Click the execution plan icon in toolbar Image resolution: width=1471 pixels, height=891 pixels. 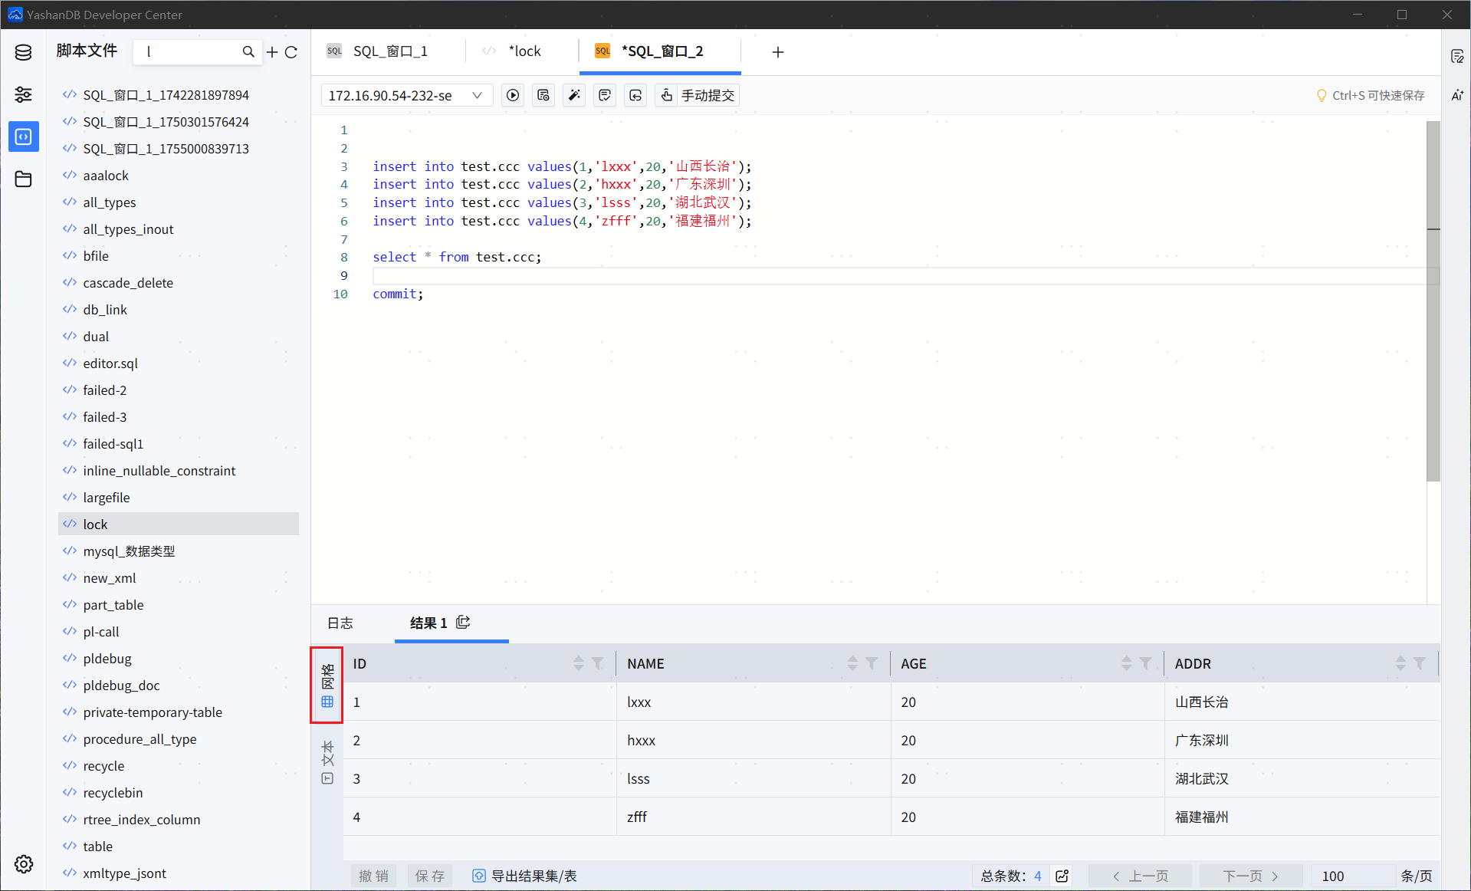click(543, 95)
